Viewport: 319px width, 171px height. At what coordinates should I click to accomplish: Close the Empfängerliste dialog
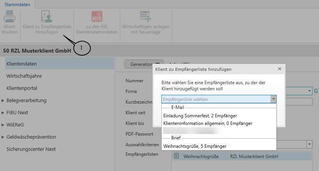(x=279, y=69)
